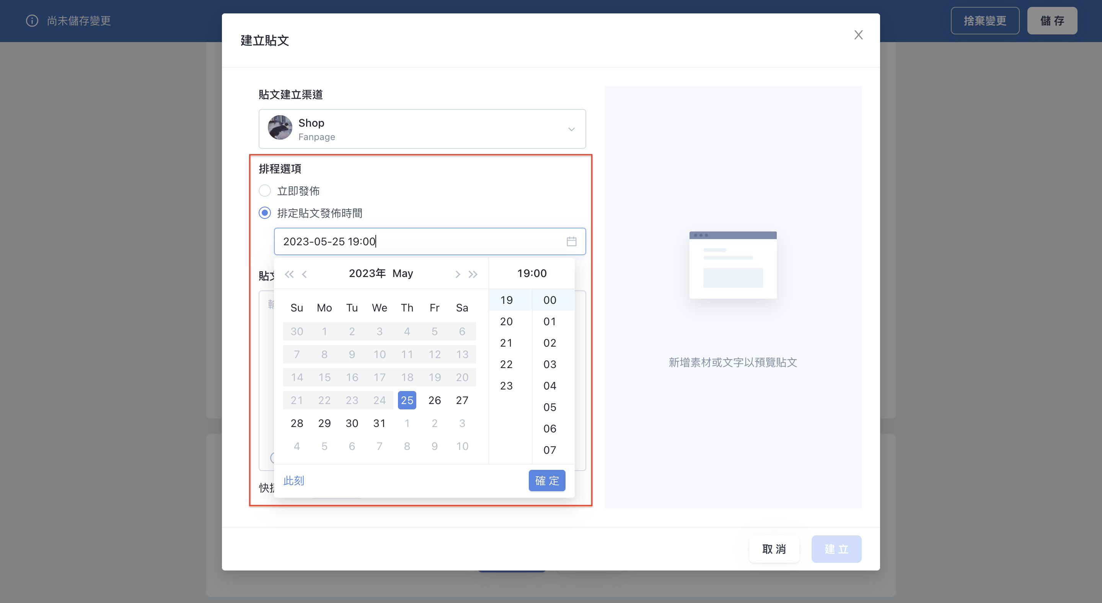Select minute 00 in minutes column
The image size is (1102, 603).
(x=553, y=300)
